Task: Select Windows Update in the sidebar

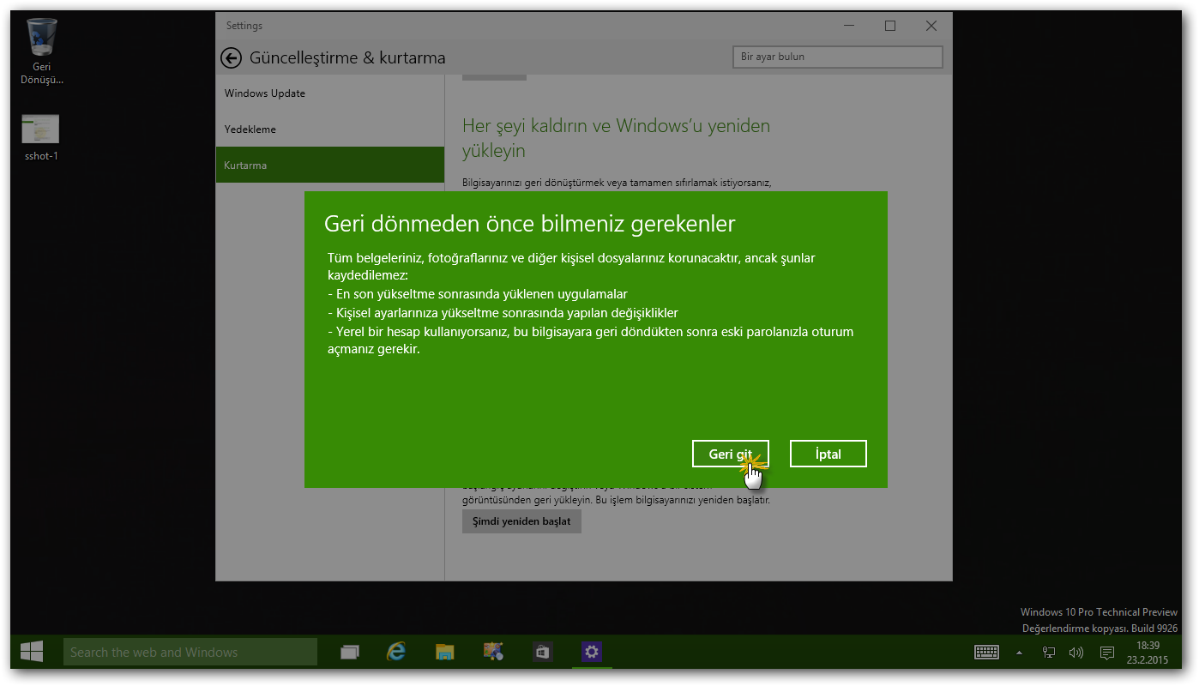Action: pos(330,93)
